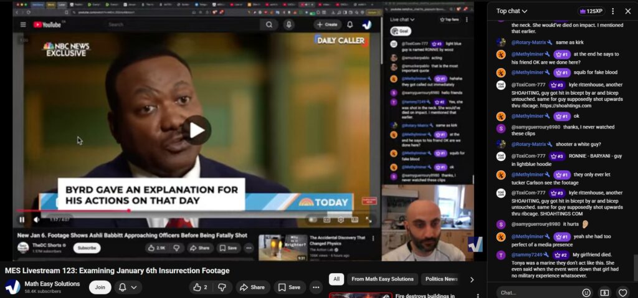
Task: Click the Join membership button
Action: pyautogui.click(x=100, y=287)
